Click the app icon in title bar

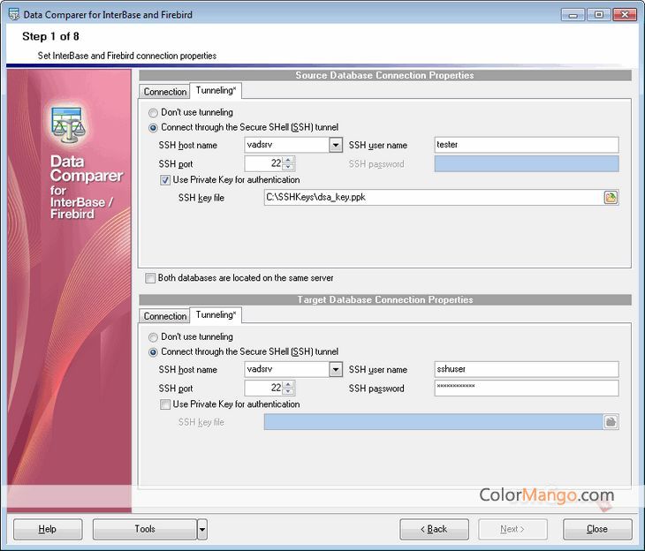click(x=13, y=14)
